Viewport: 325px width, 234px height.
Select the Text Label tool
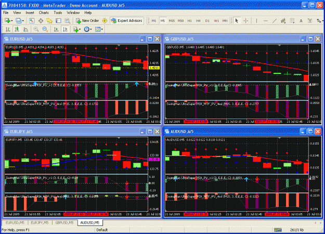click(310, 21)
